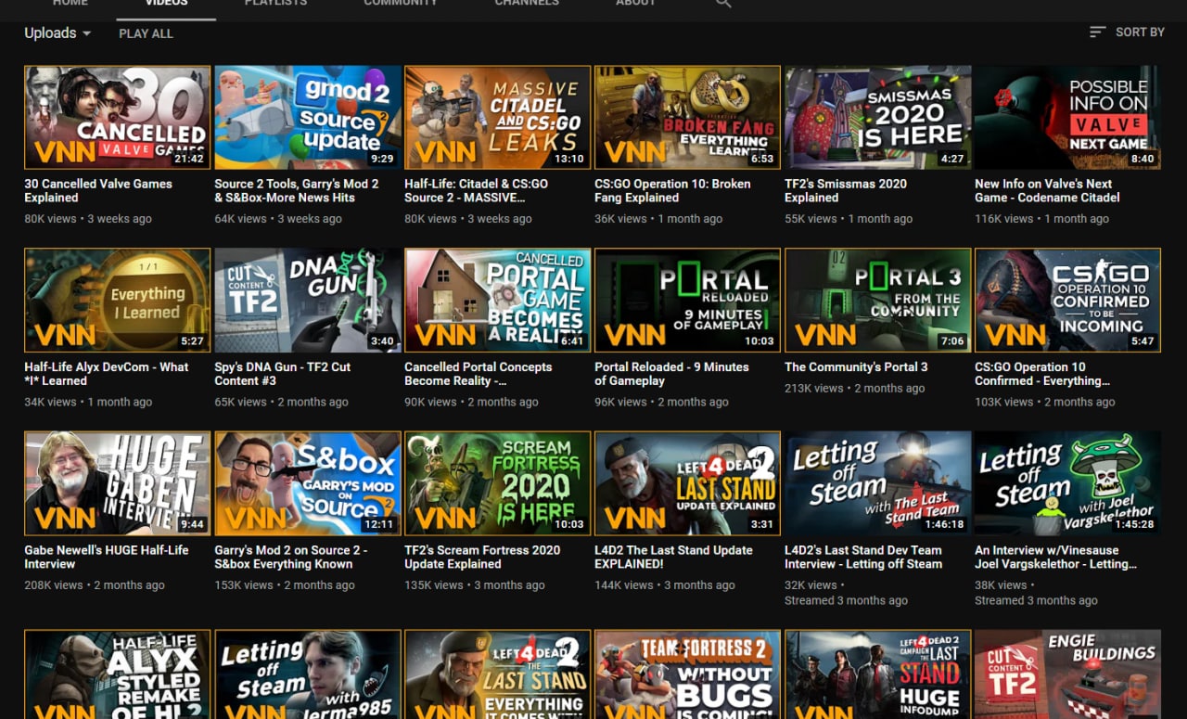The image size is (1187, 719).
Task: Open the Everything I Learned thumbnail
Action: [x=117, y=300]
